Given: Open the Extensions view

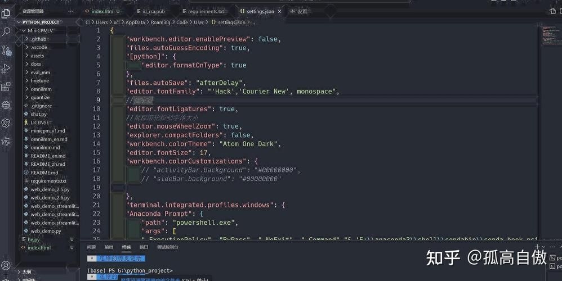Looking at the screenshot, I should coord(6,87).
